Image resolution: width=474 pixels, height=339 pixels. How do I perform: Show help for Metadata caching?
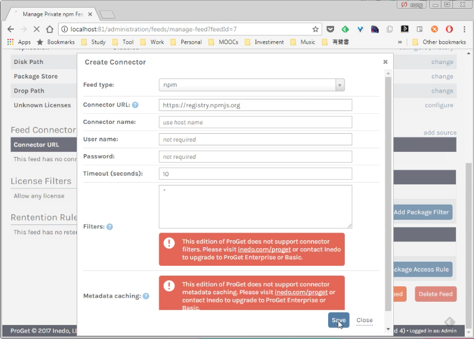(146, 296)
